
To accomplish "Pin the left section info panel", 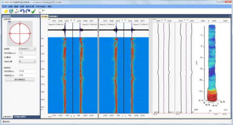I will coord(36,16).
